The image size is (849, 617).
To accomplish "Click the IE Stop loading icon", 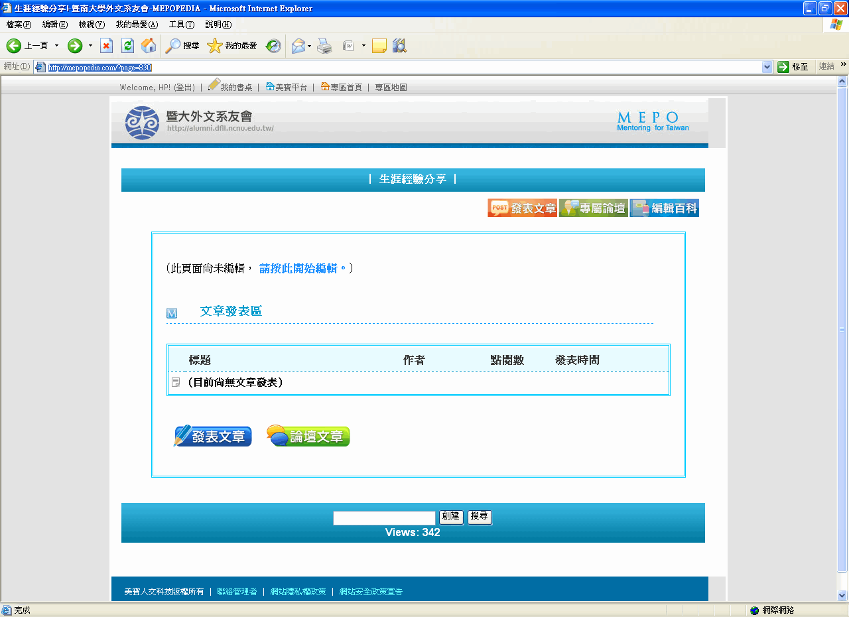I will point(106,46).
